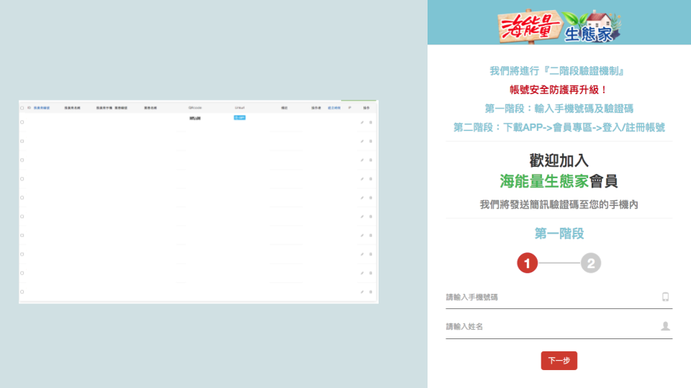Viewport: 691px width, 388px height.
Task: Select the gray step 2 circle indicator
Action: click(591, 264)
